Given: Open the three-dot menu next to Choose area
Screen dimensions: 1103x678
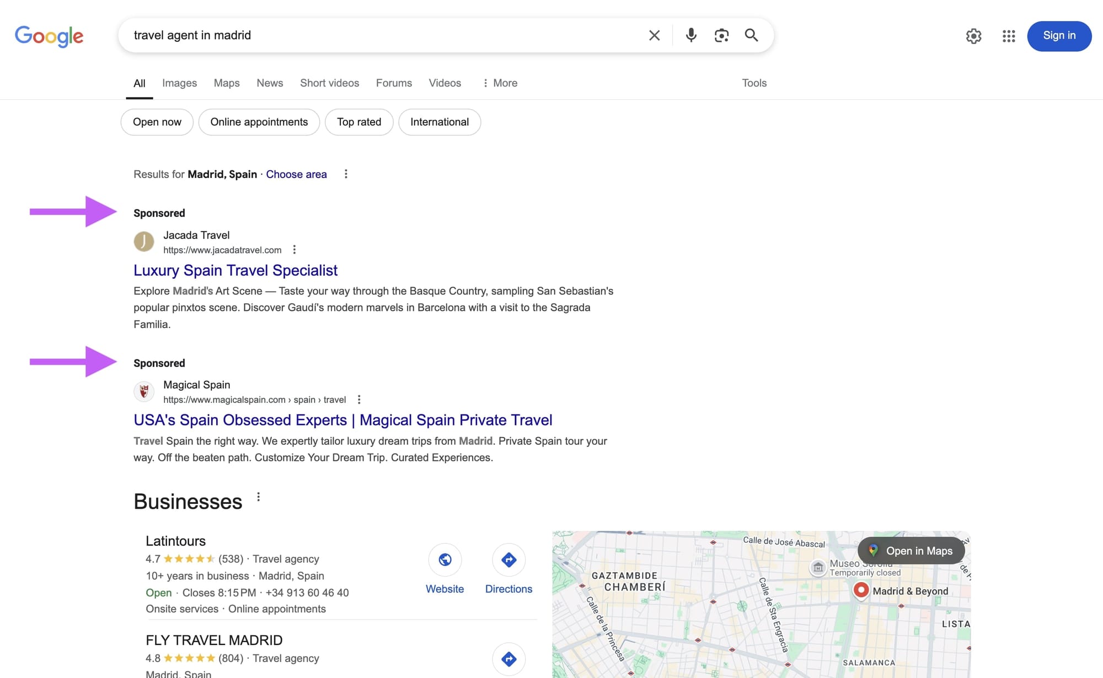Looking at the screenshot, I should 346,174.
